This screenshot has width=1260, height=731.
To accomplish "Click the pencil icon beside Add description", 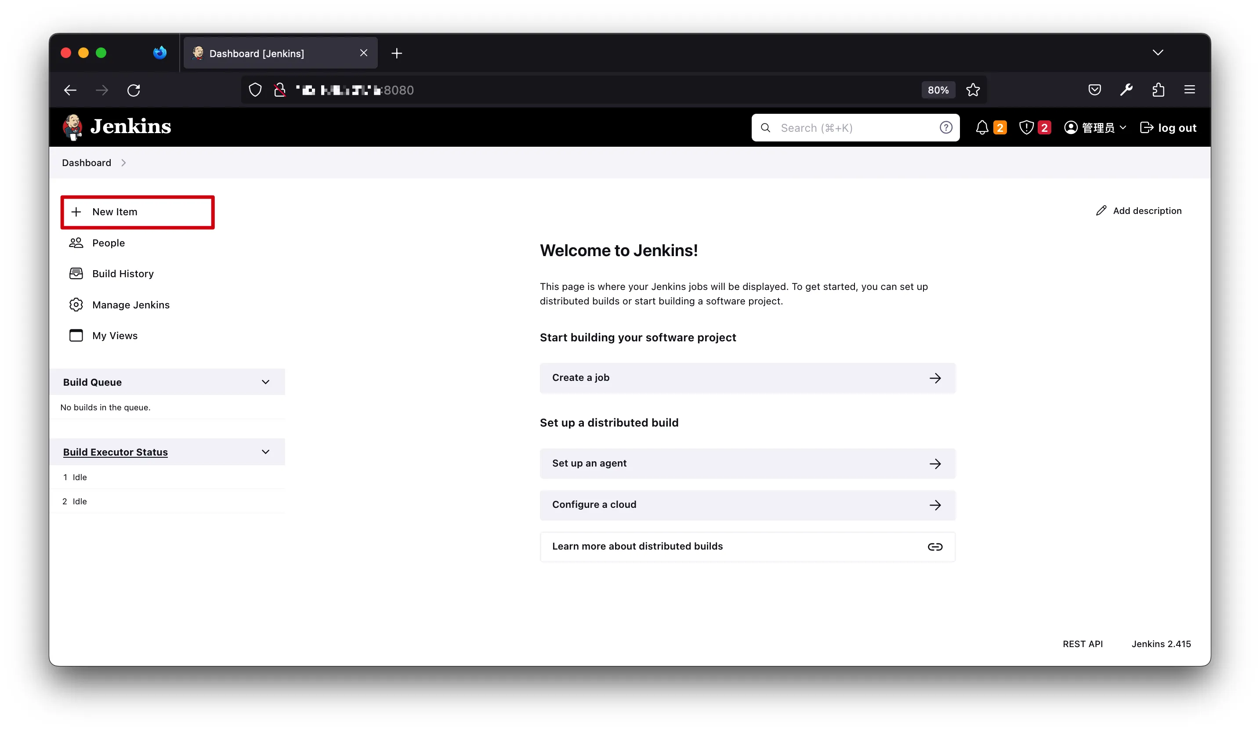I will tap(1101, 210).
